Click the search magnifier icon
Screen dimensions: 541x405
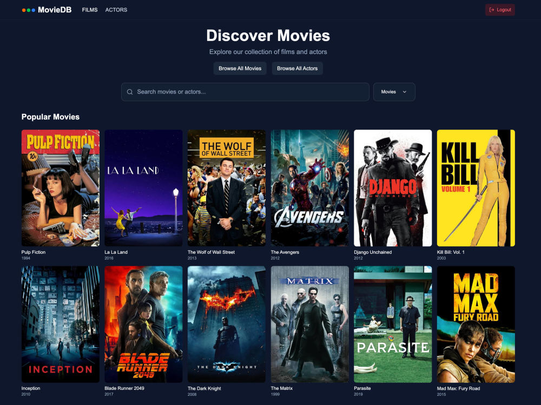(130, 92)
